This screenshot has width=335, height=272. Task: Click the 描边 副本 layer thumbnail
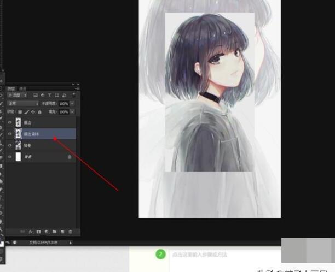click(18, 134)
